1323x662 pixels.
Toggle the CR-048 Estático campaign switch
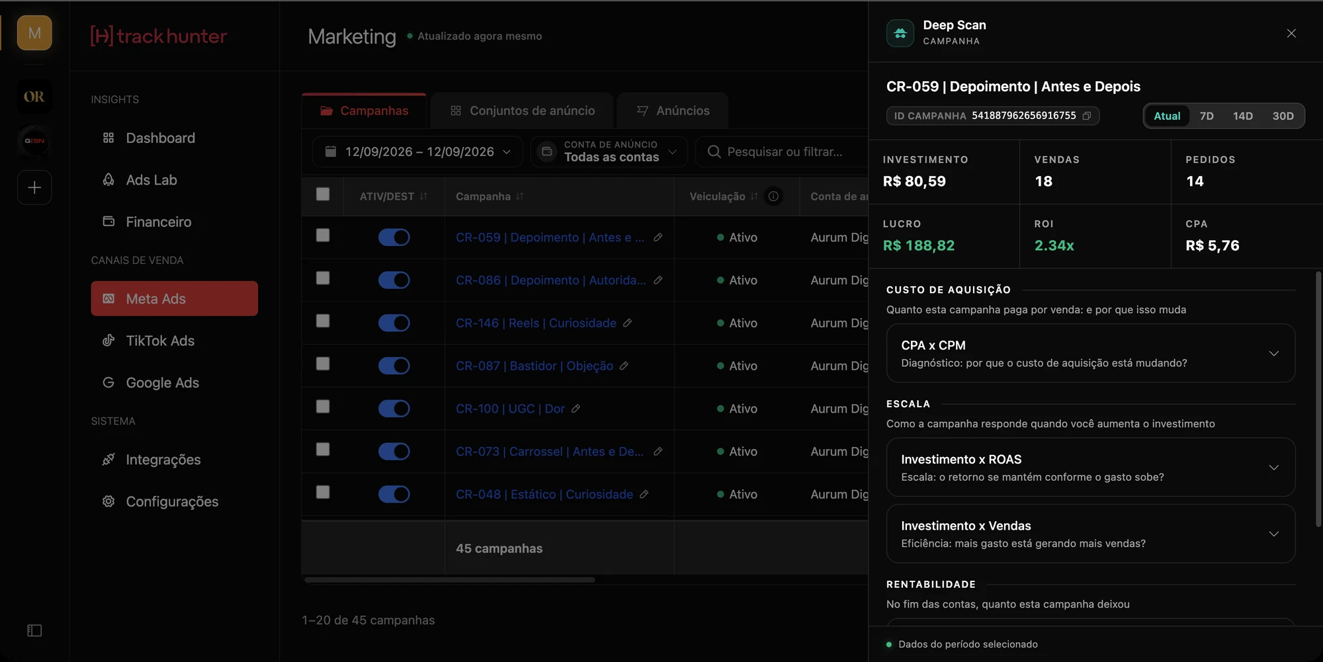[x=394, y=494]
